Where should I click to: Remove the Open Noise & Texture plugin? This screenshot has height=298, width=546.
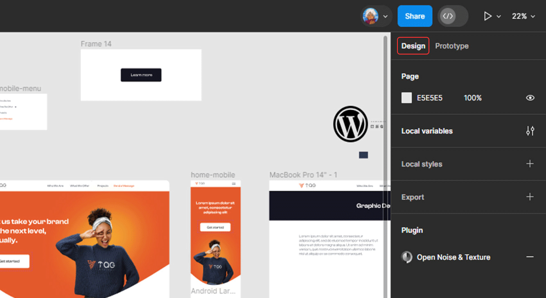point(530,257)
